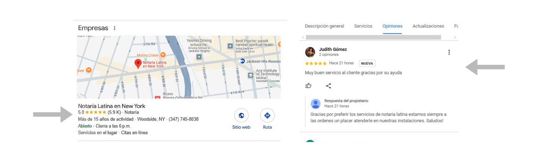Image resolution: width=538 pixels, height=165 pixels.
Task: Click Judith Gómez reviewer name
Action: 333,49
